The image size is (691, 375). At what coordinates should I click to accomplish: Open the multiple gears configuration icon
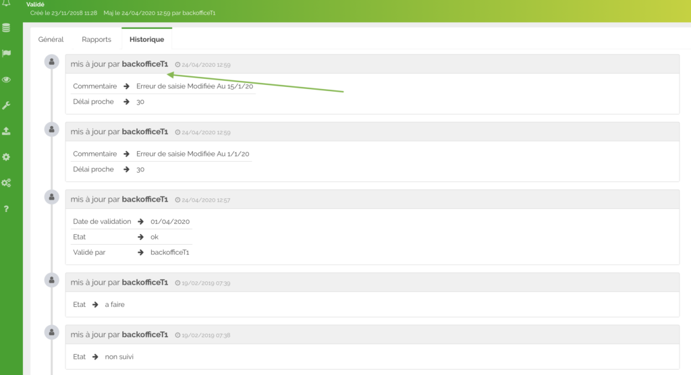(x=7, y=183)
